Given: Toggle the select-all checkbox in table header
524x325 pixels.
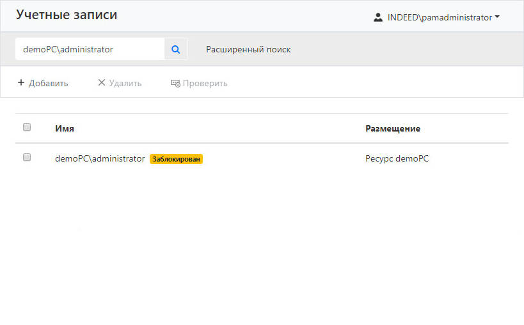Looking at the screenshot, I should 27,128.
